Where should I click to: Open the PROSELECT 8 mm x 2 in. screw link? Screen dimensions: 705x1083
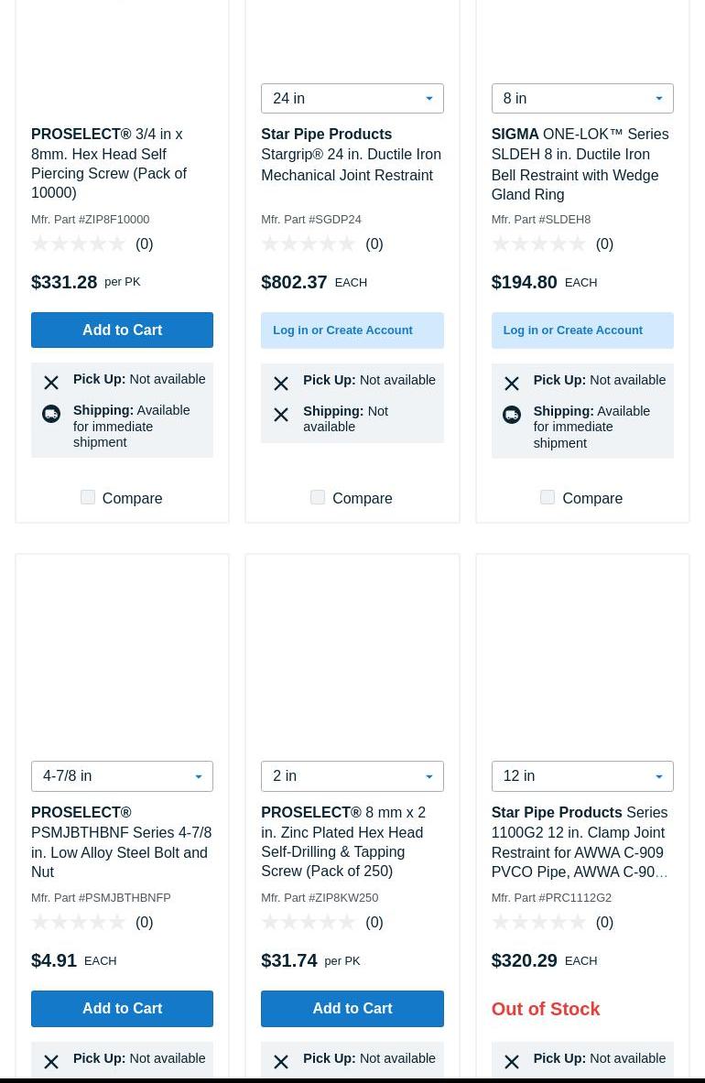pos(343,842)
